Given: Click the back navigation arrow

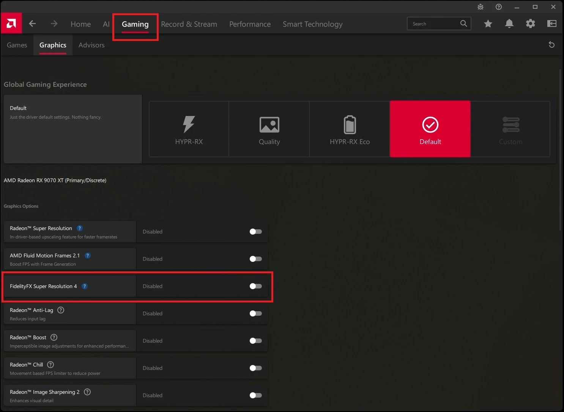Looking at the screenshot, I should 32,23.
